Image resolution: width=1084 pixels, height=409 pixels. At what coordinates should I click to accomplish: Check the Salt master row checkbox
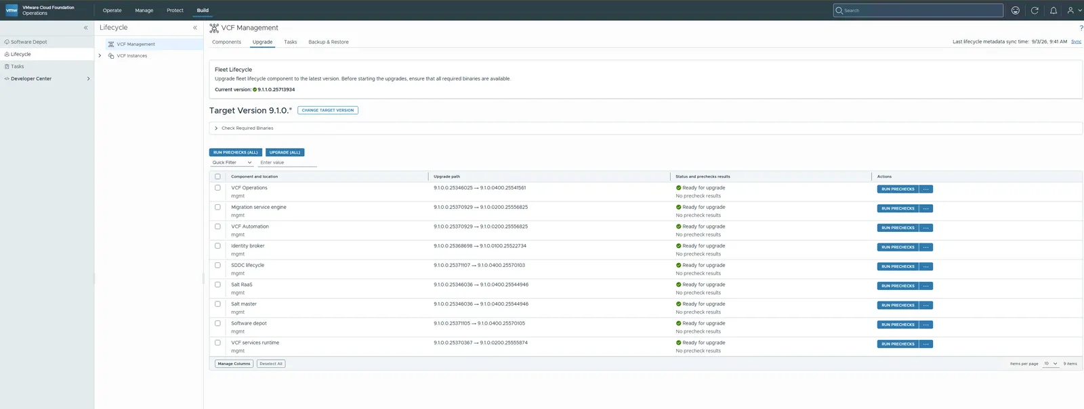tap(217, 304)
